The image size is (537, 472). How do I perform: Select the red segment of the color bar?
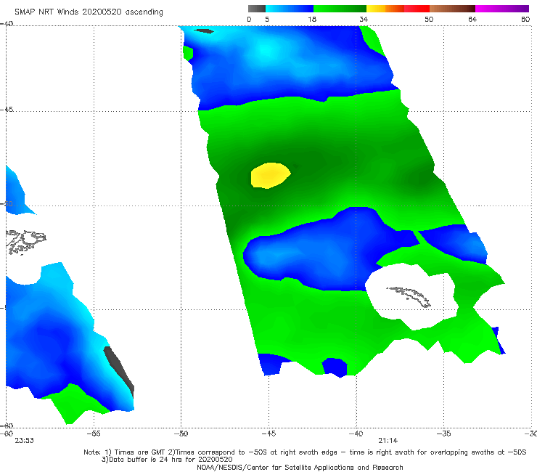[417, 9]
